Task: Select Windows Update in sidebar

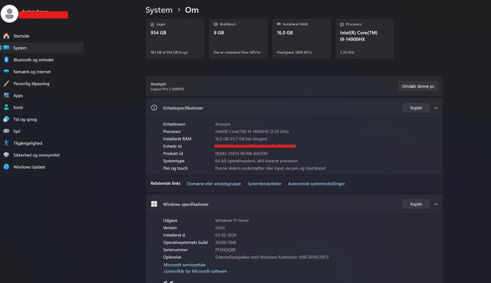Action: (x=42, y=167)
